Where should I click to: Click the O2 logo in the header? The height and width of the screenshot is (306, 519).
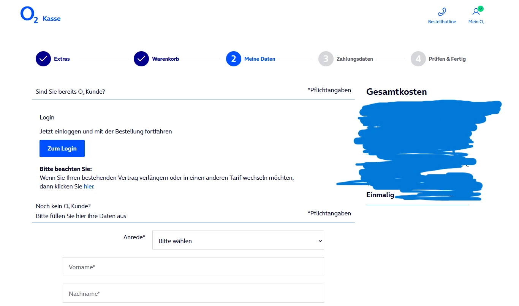(x=29, y=15)
